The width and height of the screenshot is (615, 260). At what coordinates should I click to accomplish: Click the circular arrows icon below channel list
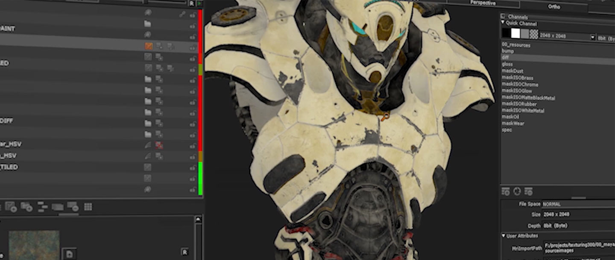pyautogui.click(x=517, y=192)
